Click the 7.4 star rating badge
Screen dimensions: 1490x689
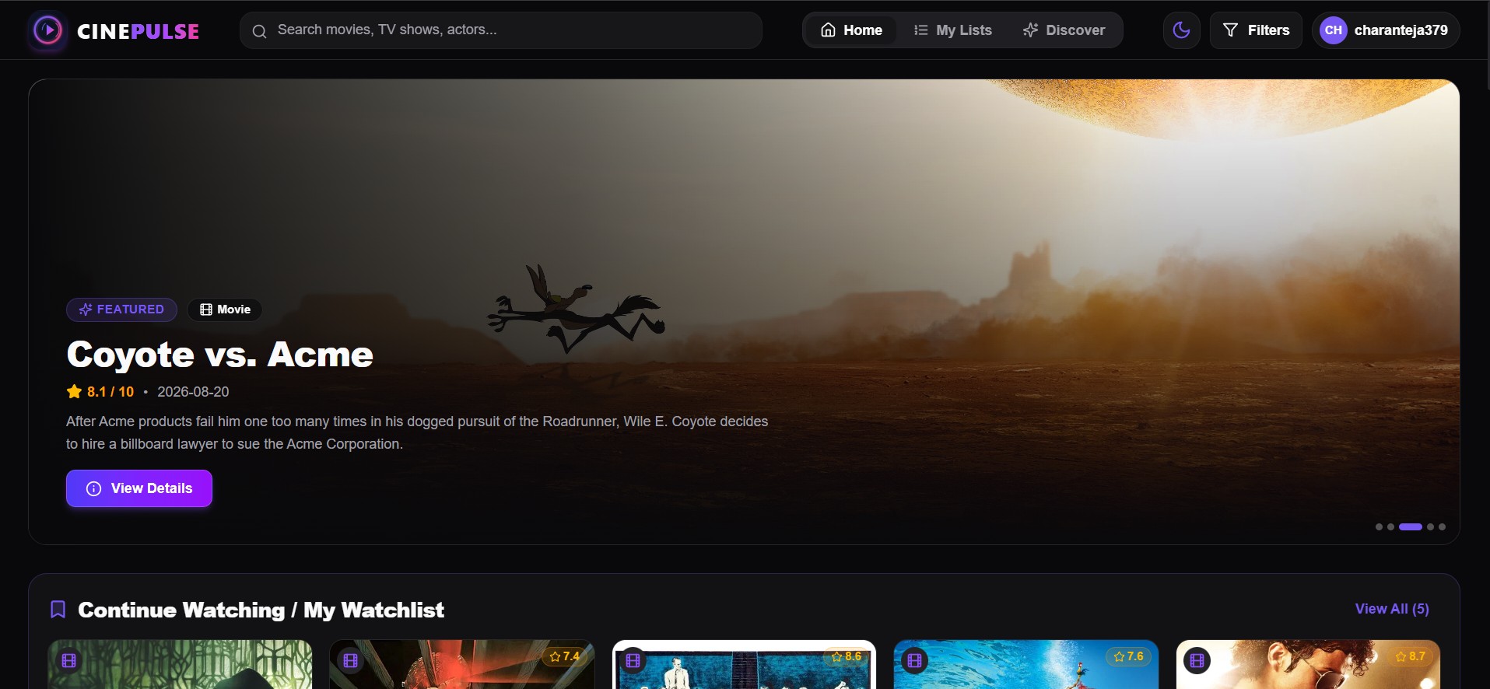click(x=565, y=656)
